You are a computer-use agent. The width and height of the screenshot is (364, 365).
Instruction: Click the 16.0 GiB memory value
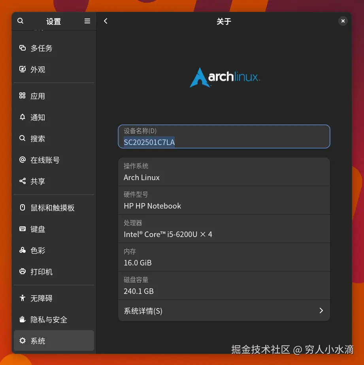click(x=138, y=263)
